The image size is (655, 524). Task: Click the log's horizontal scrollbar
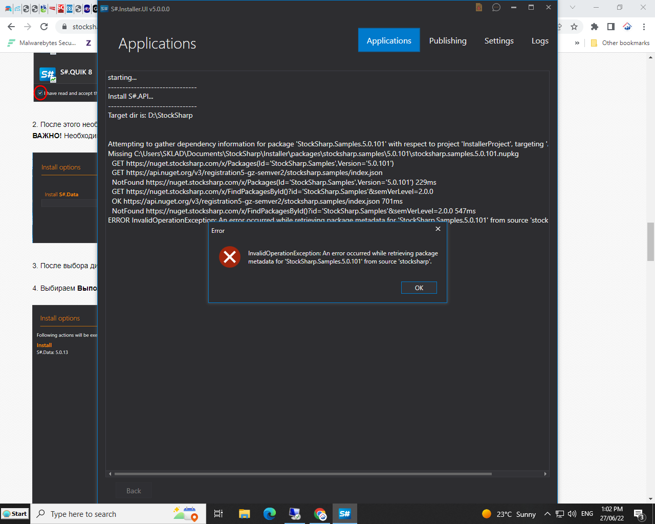tap(303, 474)
